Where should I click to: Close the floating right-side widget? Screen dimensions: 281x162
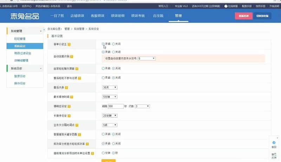277,138
